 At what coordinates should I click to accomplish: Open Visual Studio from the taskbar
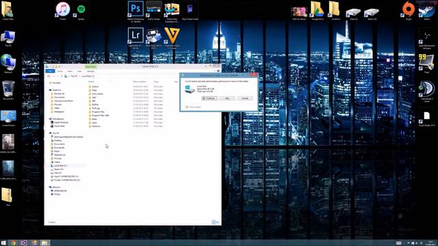(x=24, y=243)
